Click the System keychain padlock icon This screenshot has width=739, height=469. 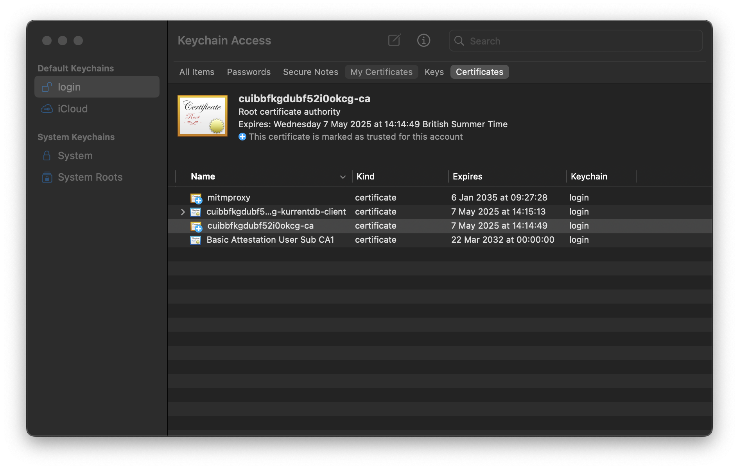(47, 155)
